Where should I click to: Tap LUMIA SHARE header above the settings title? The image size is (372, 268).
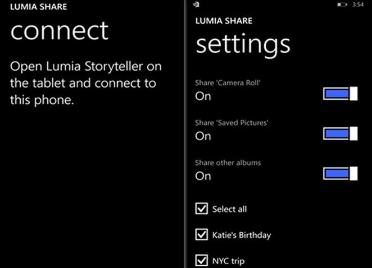click(223, 21)
